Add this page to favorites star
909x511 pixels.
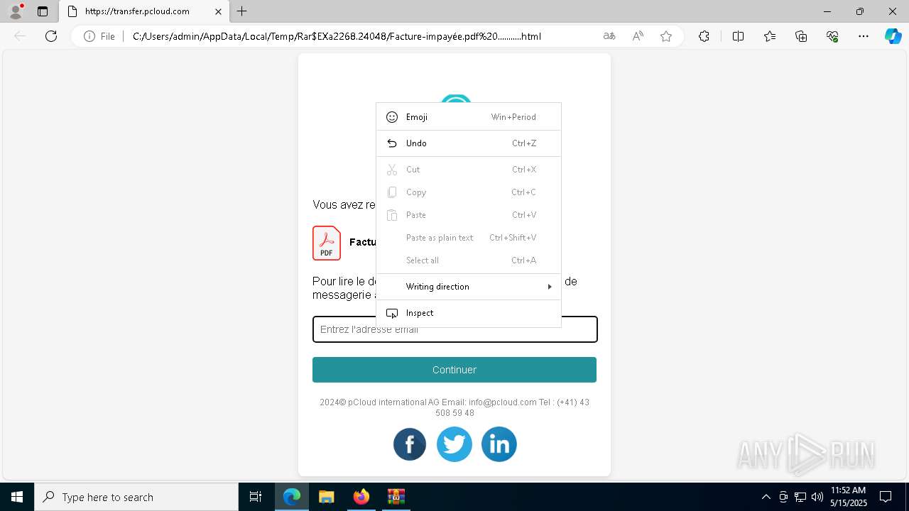tap(666, 36)
